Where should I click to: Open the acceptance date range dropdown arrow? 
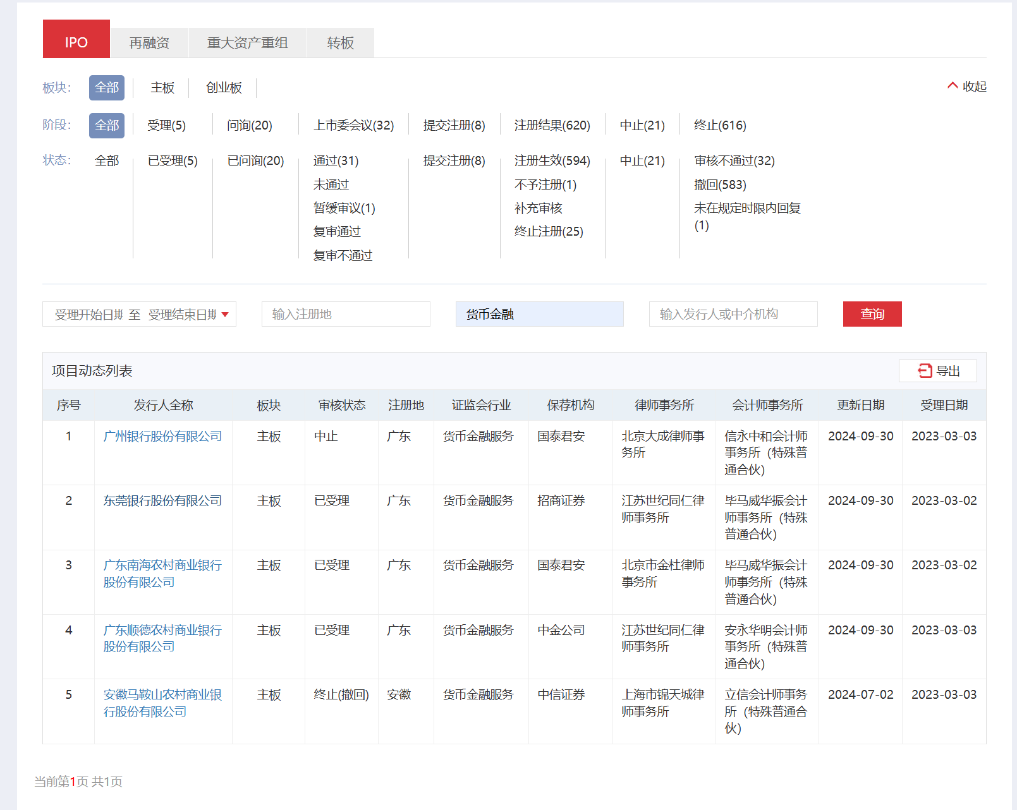pos(225,315)
